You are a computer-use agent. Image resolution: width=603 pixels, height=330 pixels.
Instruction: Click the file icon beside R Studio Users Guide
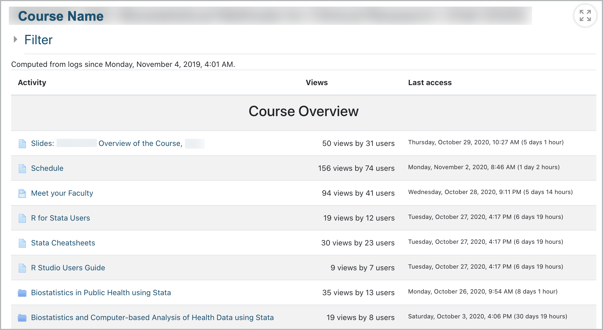(22, 268)
